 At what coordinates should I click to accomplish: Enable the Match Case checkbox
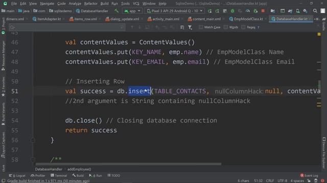coord(201,27)
